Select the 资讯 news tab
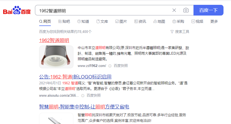Viewport: 231px width, 124px height. coord(140,21)
